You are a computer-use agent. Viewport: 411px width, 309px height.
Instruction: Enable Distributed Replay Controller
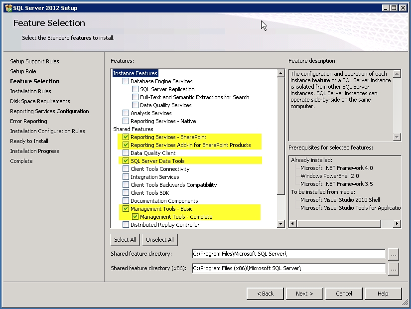click(x=125, y=225)
